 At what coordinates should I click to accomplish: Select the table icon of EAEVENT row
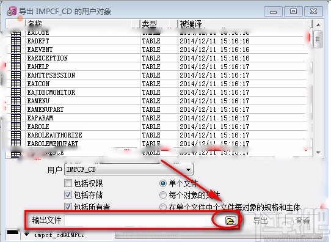coord(16,50)
